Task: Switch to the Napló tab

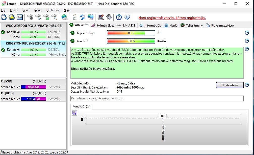Action: (171, 25)
